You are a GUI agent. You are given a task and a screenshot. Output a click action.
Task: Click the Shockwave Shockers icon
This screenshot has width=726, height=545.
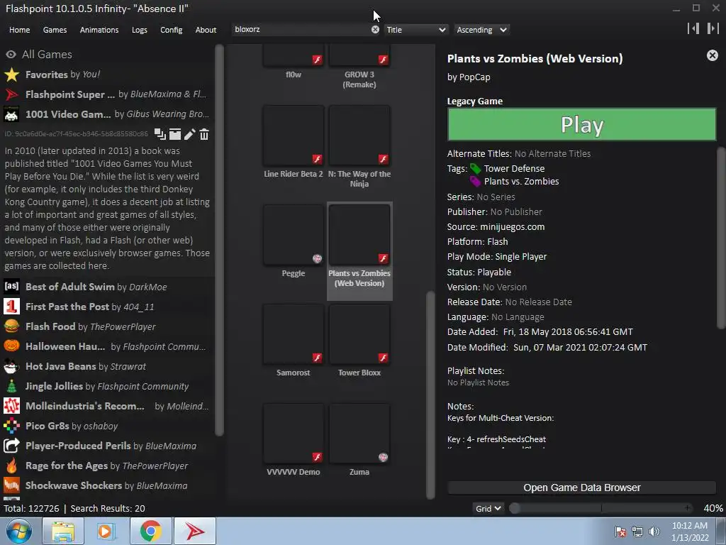pos(11,485)
